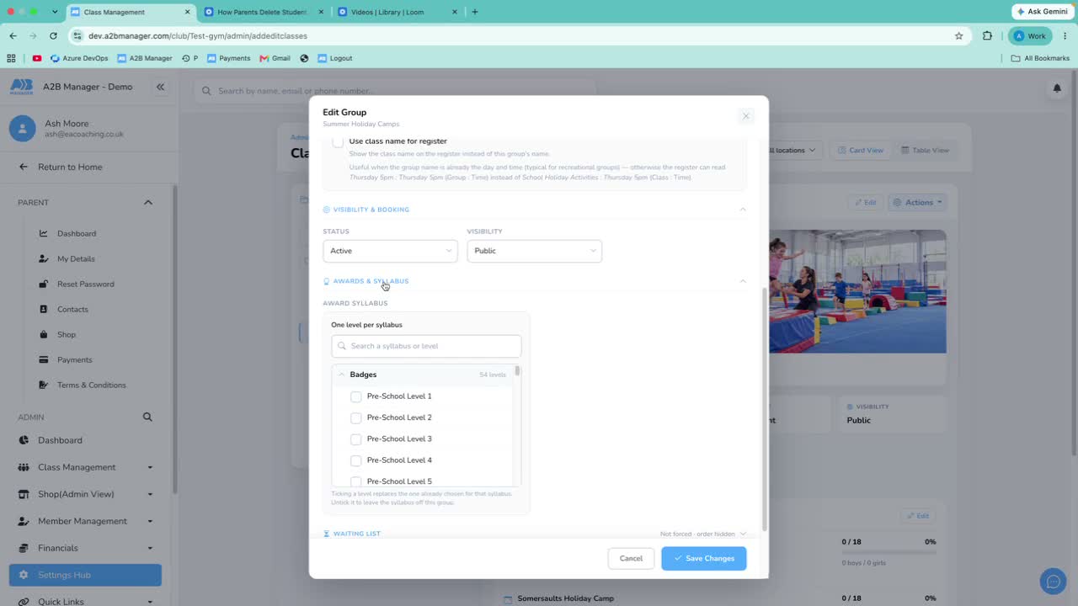Open Terms & Conditions link
Image resolution: width=1078 pixels, height=606 pixels.
pos(91,385)
